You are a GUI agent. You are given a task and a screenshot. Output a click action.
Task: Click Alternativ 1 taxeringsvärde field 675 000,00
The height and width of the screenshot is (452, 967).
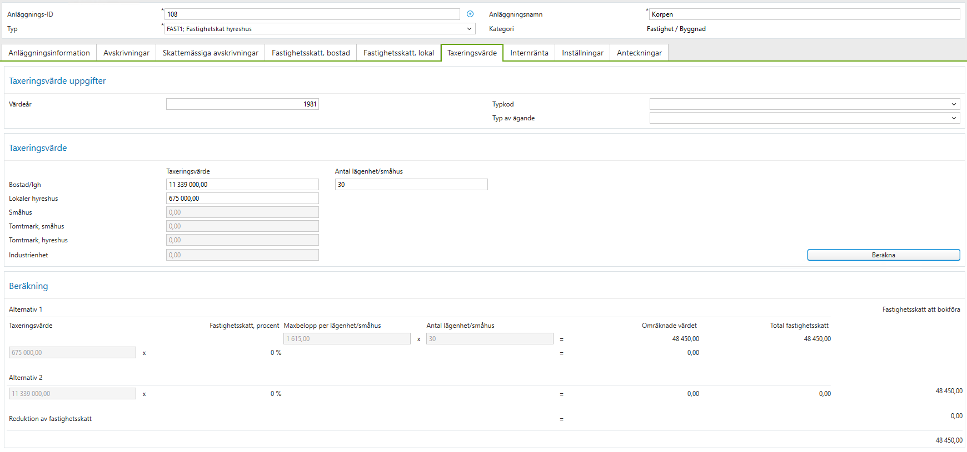[72, 353]
